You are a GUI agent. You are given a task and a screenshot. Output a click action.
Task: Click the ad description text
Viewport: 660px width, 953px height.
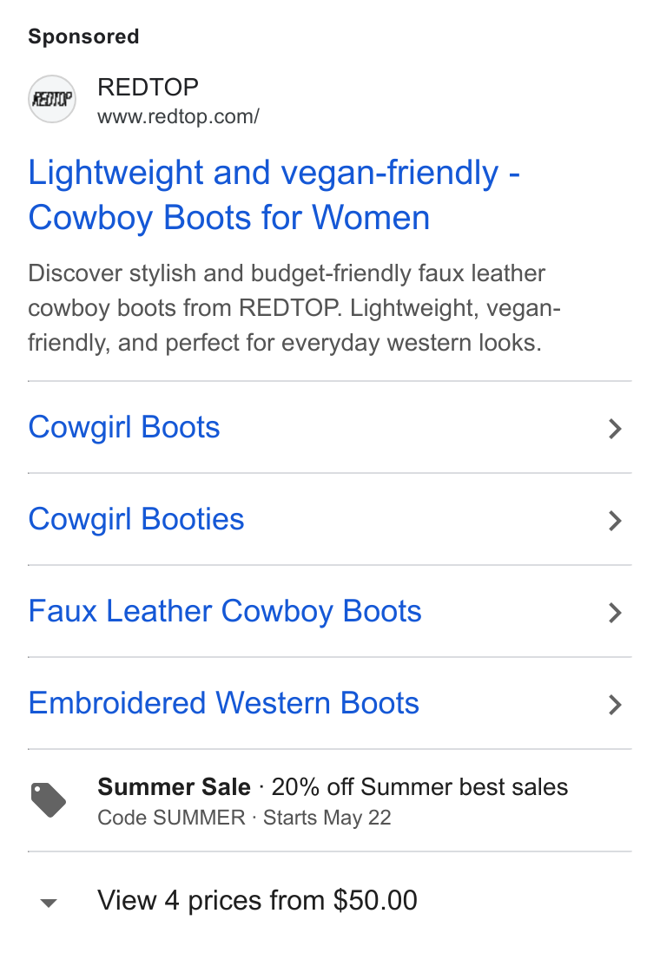(x=294, y=308)
